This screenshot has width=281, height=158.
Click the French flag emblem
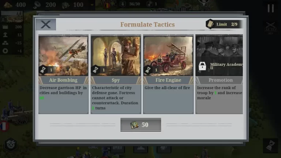(x=4, y=126)
